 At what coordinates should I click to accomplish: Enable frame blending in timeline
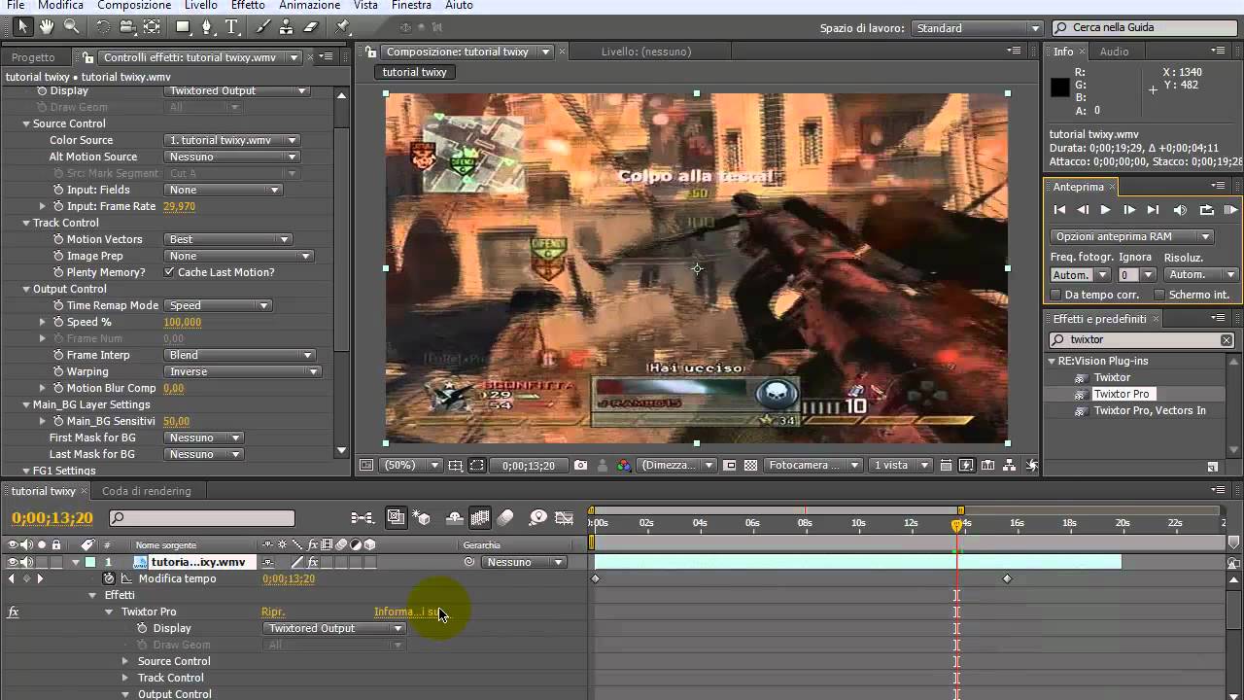point(480,518)
